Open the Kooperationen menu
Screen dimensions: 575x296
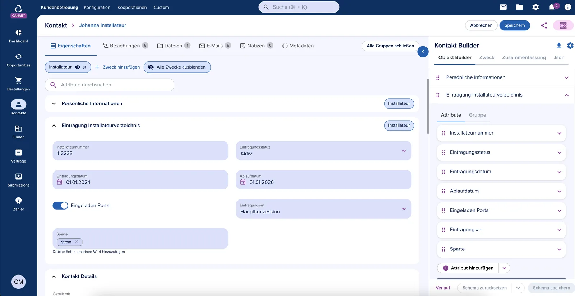click(132, 7)
